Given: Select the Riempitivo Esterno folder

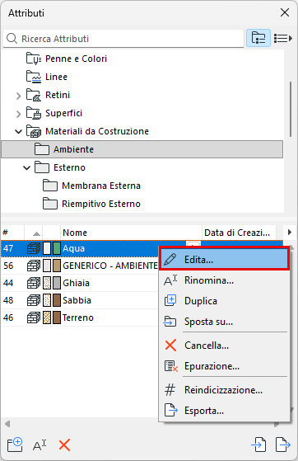Looking at the screenshot, I should (x=101, y=204).
